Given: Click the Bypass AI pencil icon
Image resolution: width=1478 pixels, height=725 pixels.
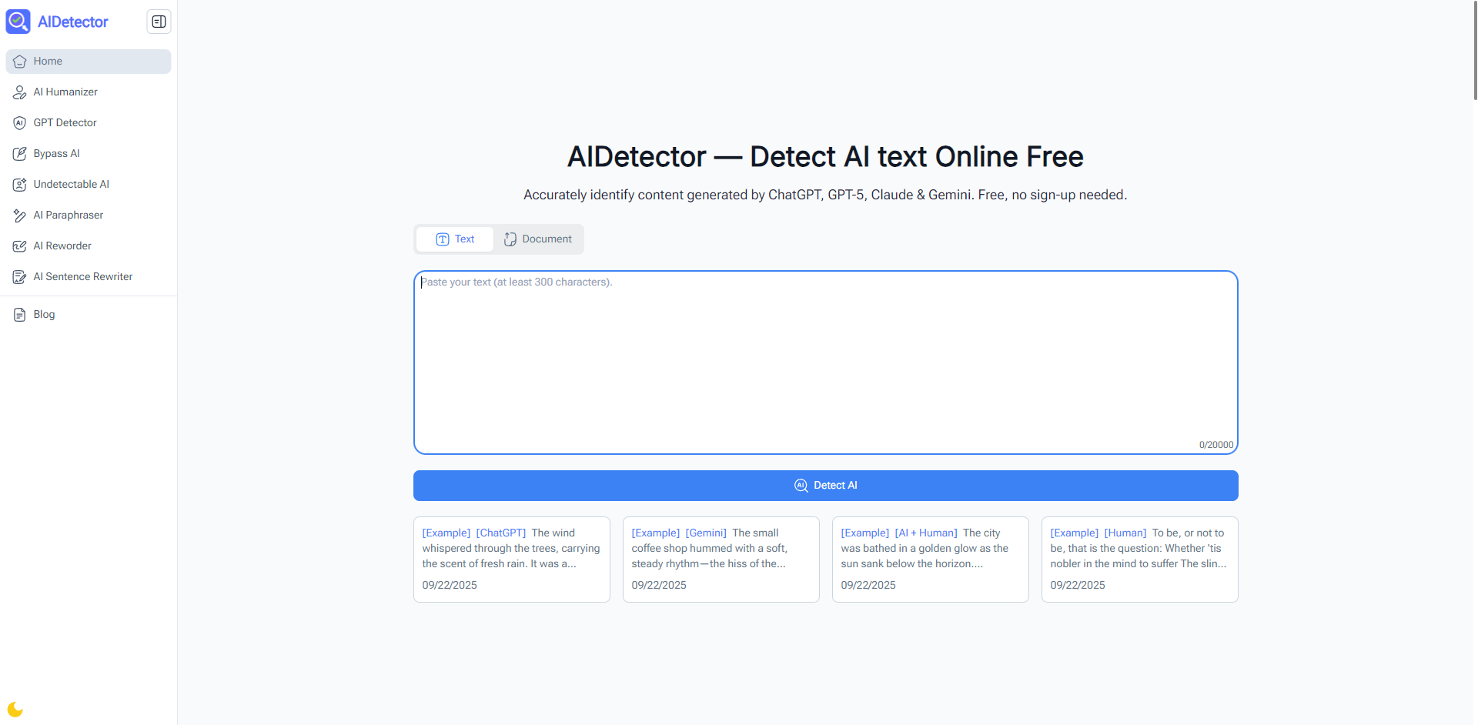Looking at the screenshot, I should pyautogui.click(x=20, y=154).
